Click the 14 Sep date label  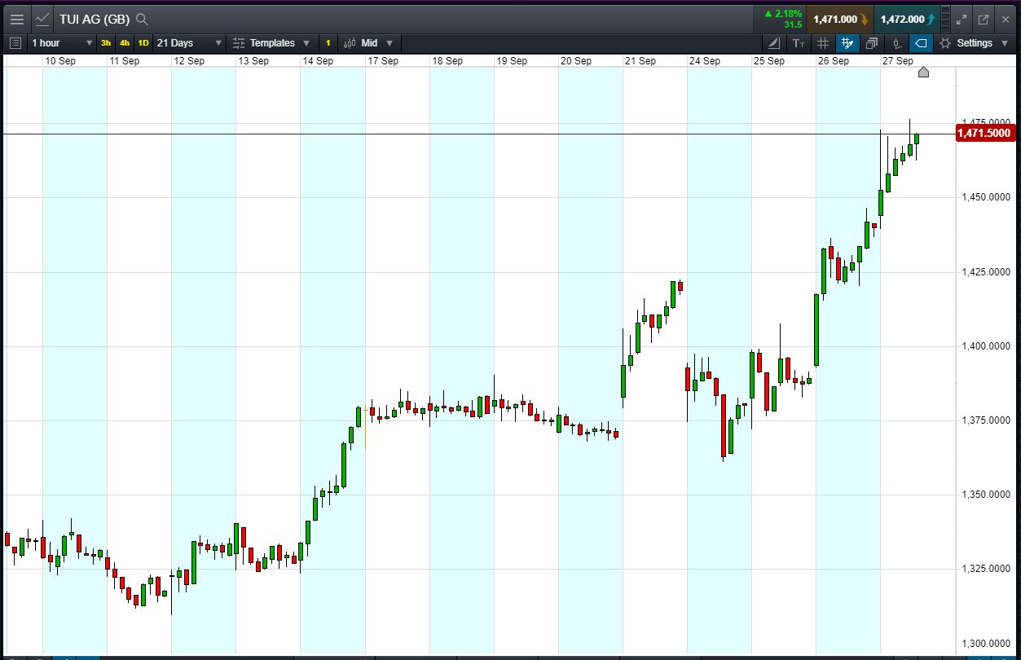pyautogui.click(x=318, y=61)
